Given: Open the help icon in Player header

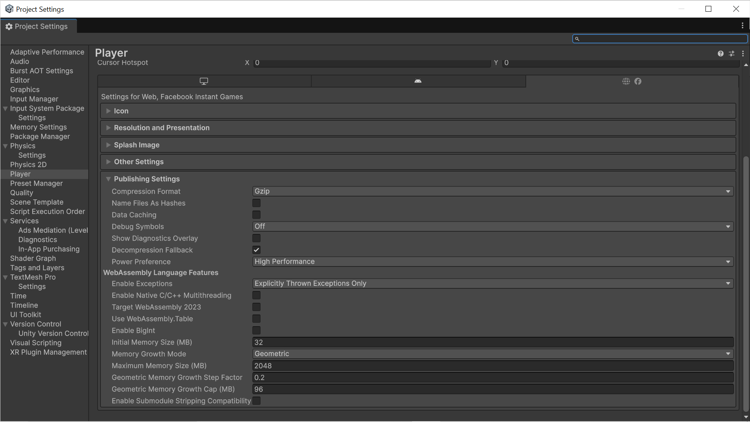Looking at the screenshot, I should click(720, 54).
